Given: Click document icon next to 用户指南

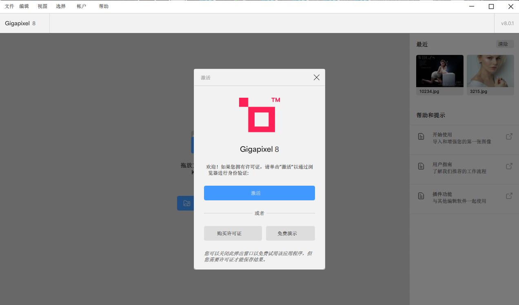Looking at the screenshot, I should (421, 166).
